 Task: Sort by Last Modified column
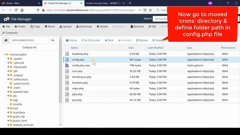tap(155, 48)
